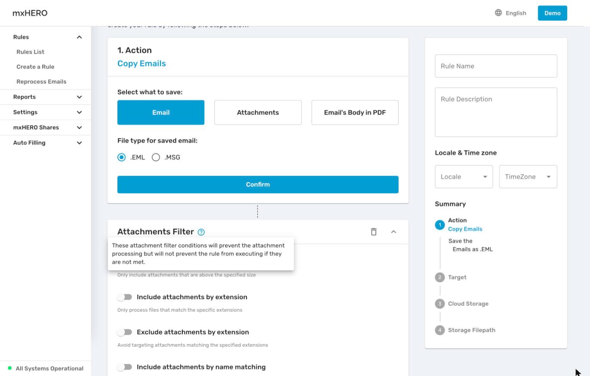This screenshot has height=376, width=590.
Task: Click the summary step 1 Action circle
Action: click(439, 225)
